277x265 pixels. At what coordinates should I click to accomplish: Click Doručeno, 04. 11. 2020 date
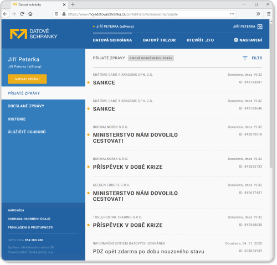pyautogui.click(x=244, y=243)
